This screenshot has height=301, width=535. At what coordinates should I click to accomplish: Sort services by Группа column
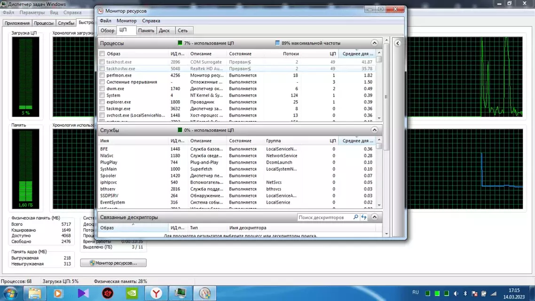pyautogui.click(x=273, y=141)
